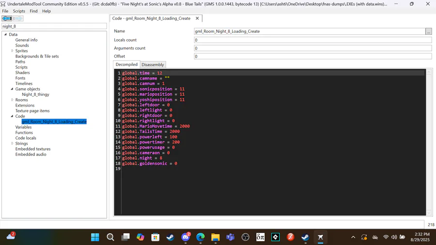The width and height of the screenshot is (436, 245).
Task: Open Windows taskbar search
Action: (110, 237)
